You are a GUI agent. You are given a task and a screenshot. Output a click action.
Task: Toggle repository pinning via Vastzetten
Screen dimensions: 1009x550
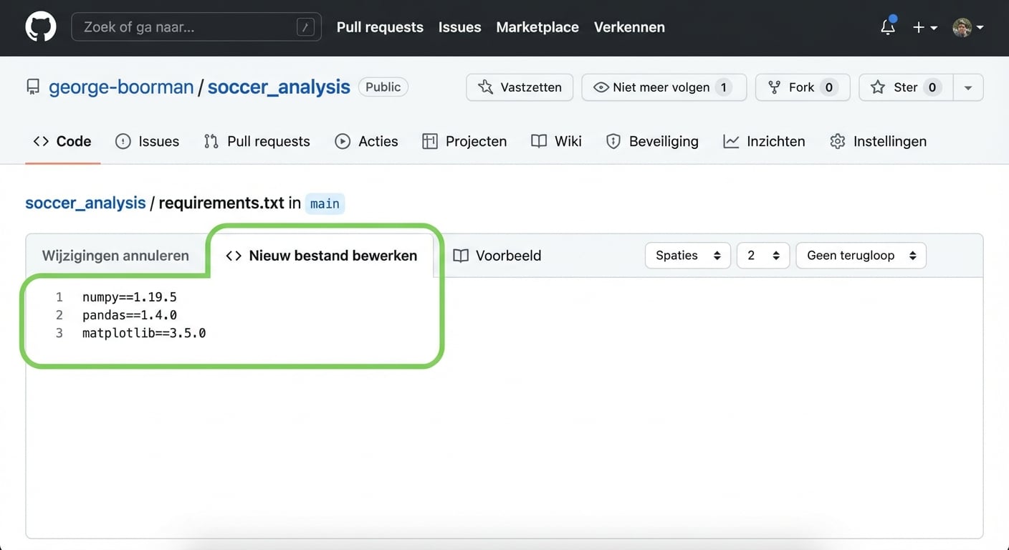(519, 87)
